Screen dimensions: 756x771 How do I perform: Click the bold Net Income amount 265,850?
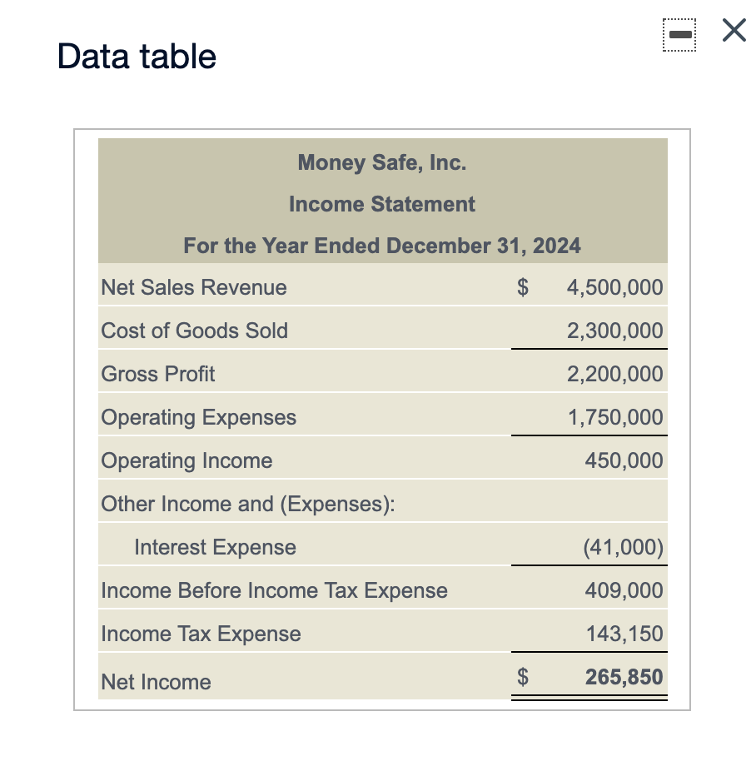click(624, 676)
